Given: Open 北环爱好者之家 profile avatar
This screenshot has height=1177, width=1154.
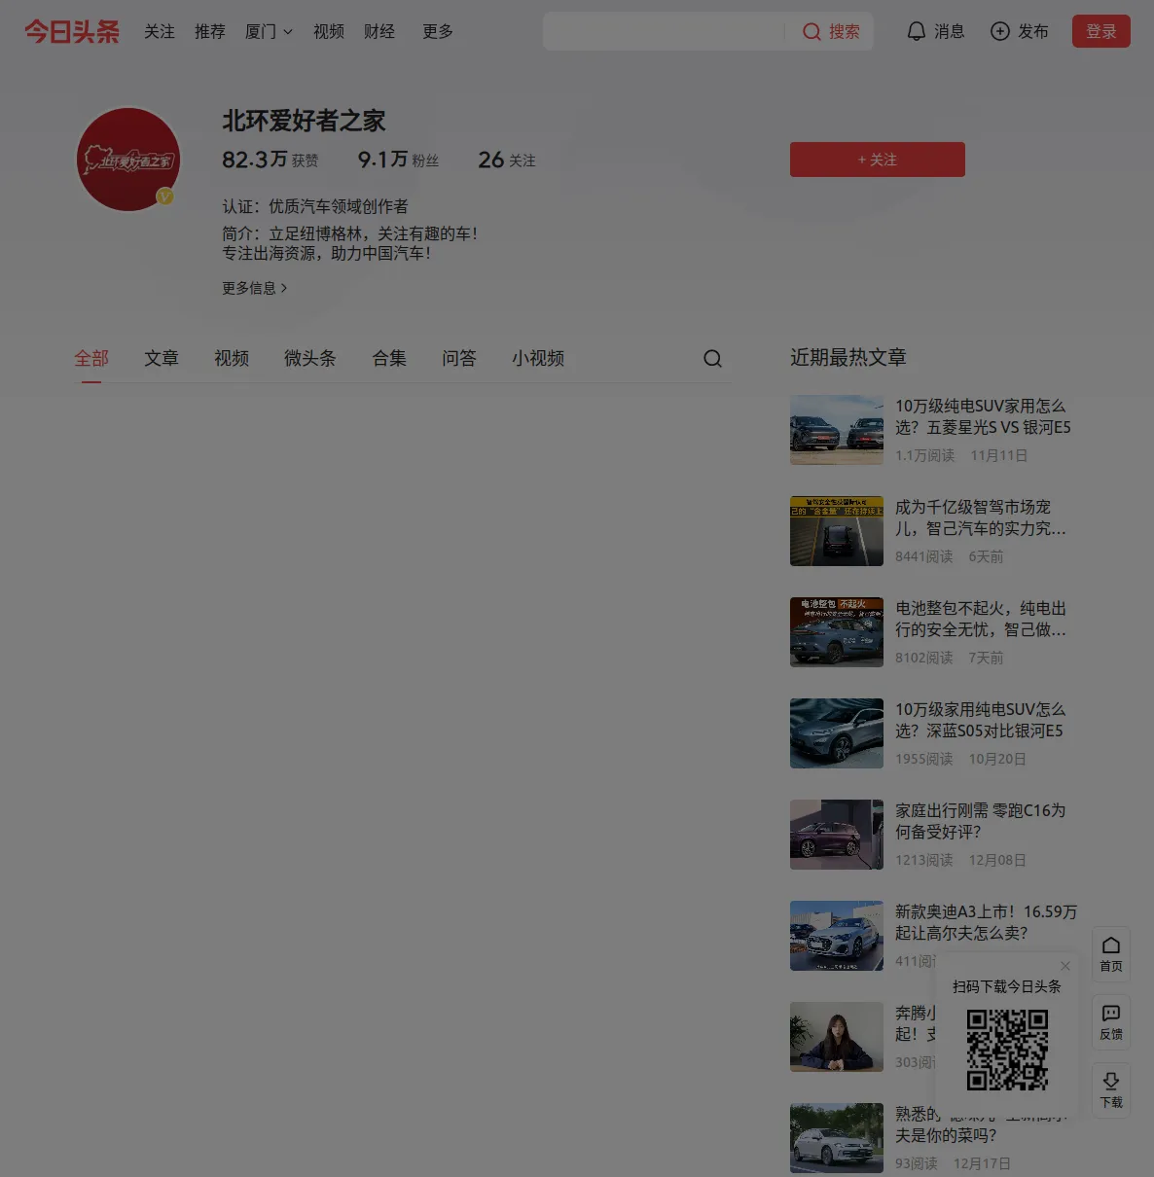Looking at the screenshot, I should [x=128, y=160].
